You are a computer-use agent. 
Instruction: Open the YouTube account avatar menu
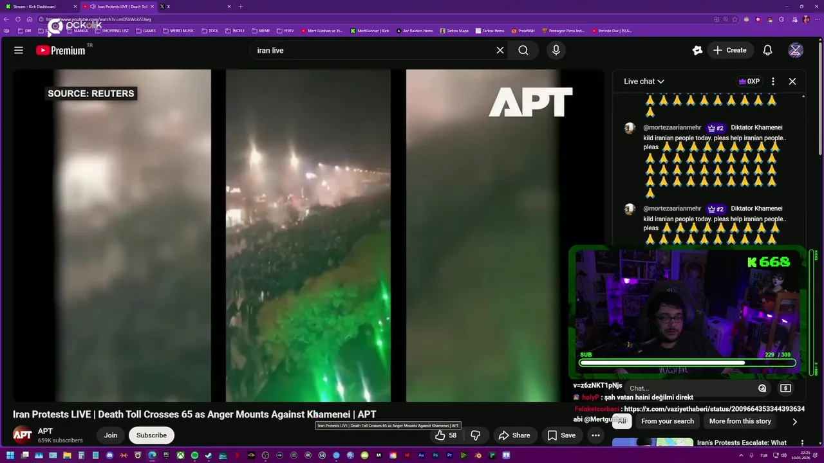[x=796, y=50]
